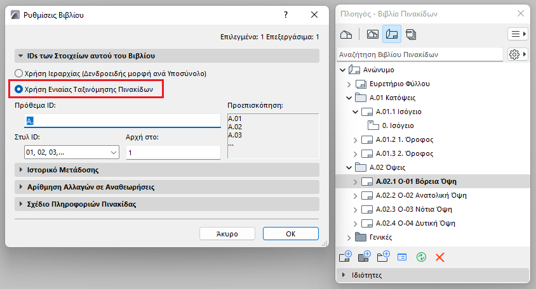
Task: Select A.02.4 O-04 Δυτική Όψη
Action: [415, 223]
